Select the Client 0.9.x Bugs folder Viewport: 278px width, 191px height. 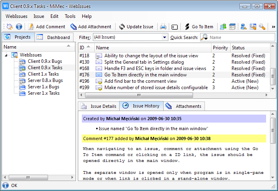point(45,61)
